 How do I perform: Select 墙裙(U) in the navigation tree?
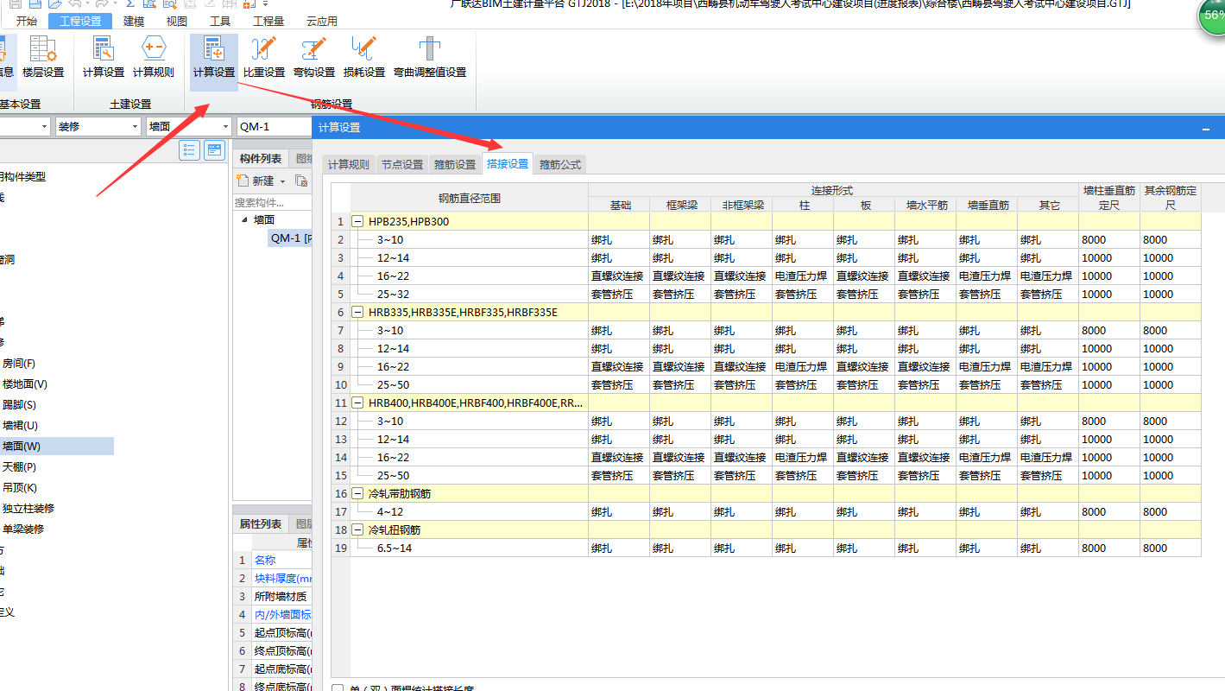(20, 426)
